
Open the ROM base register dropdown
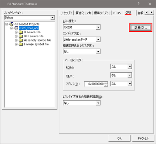tap(129, 67)
